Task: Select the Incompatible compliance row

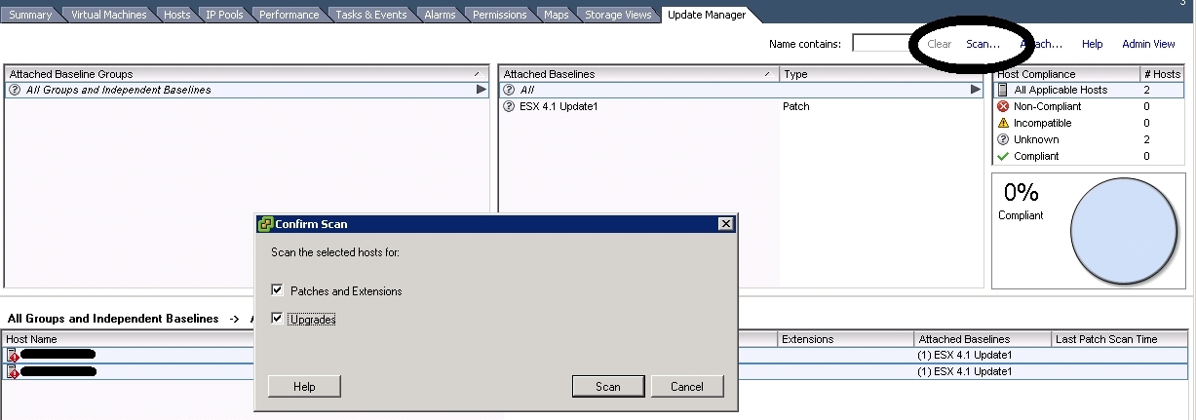Action: 1089,123
